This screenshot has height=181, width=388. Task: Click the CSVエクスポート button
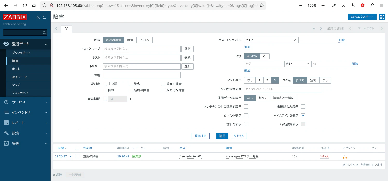click(362, 17)
